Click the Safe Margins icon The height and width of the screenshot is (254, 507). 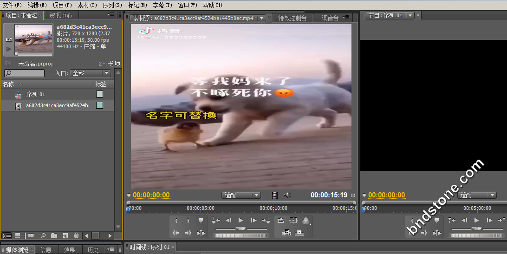click(x=293, y=221)
